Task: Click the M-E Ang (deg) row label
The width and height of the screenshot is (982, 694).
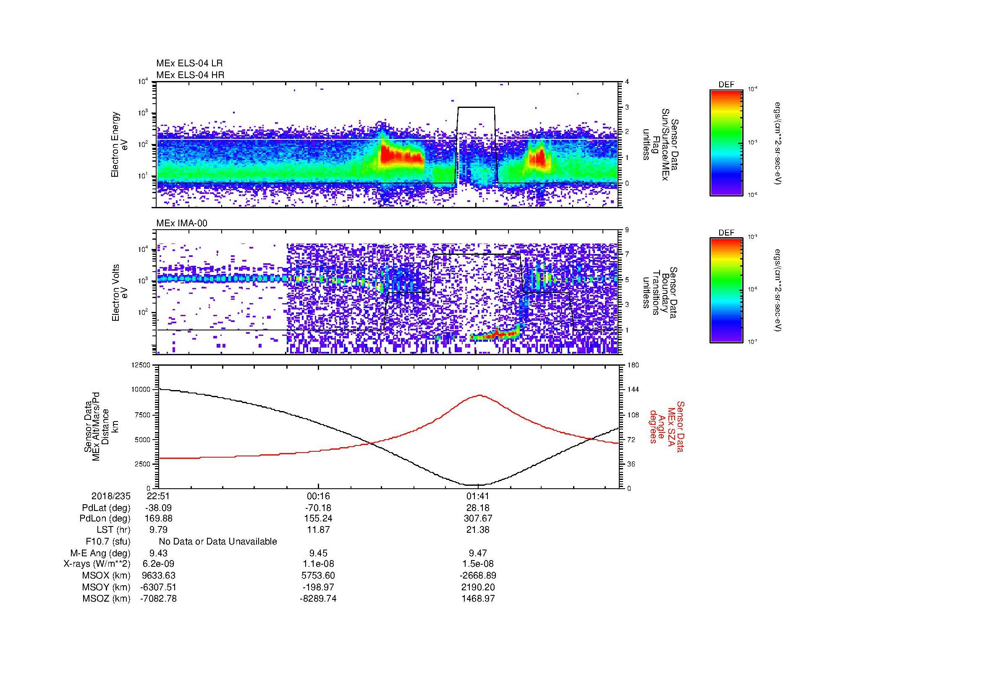Action: (100, 553)
